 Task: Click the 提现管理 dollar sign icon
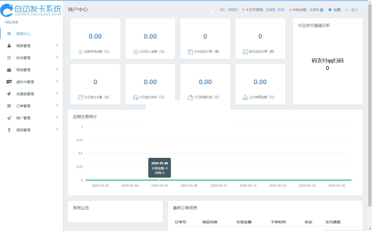9,130
